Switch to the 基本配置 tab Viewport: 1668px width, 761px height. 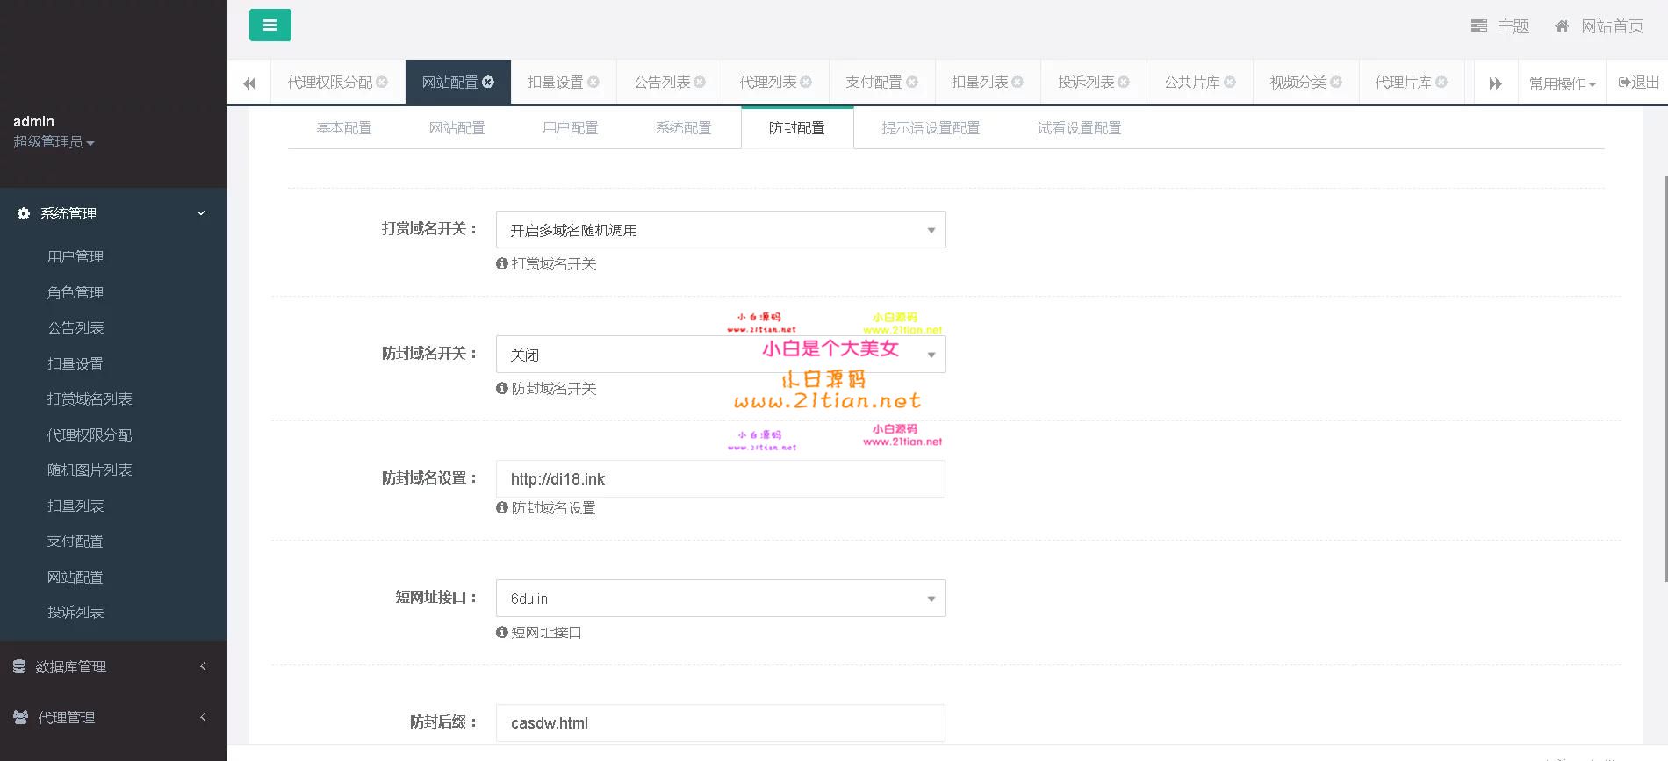(344, 128)
